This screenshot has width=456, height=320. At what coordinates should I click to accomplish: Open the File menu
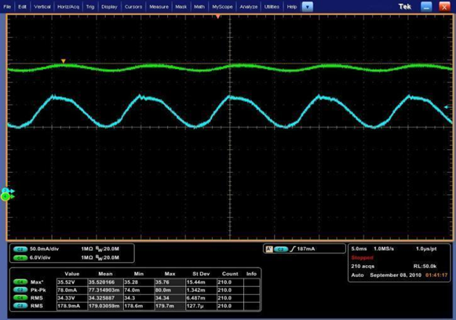pyautogui.click(x=7, y=7)
